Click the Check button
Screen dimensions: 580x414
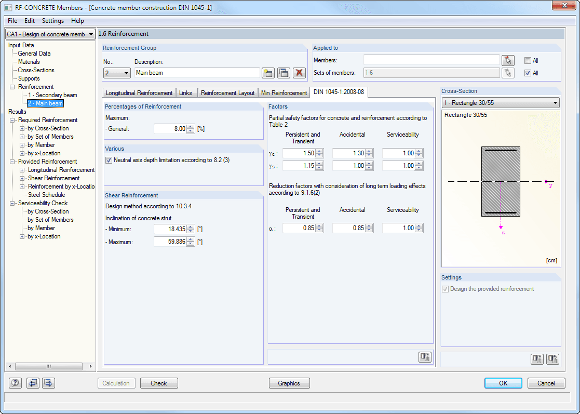(159, 383)
